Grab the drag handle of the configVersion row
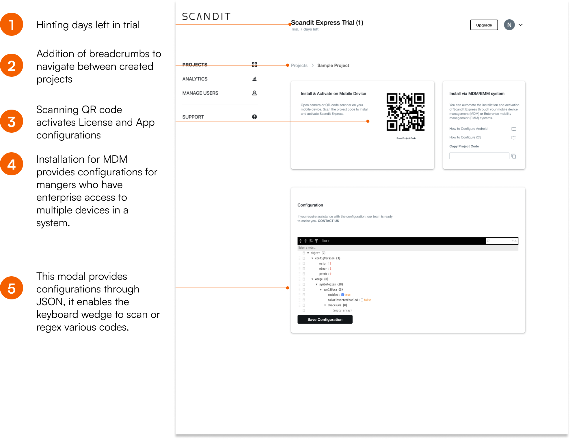Image resolution: width=570 pixels, height=439 pixels. (299, 258)
